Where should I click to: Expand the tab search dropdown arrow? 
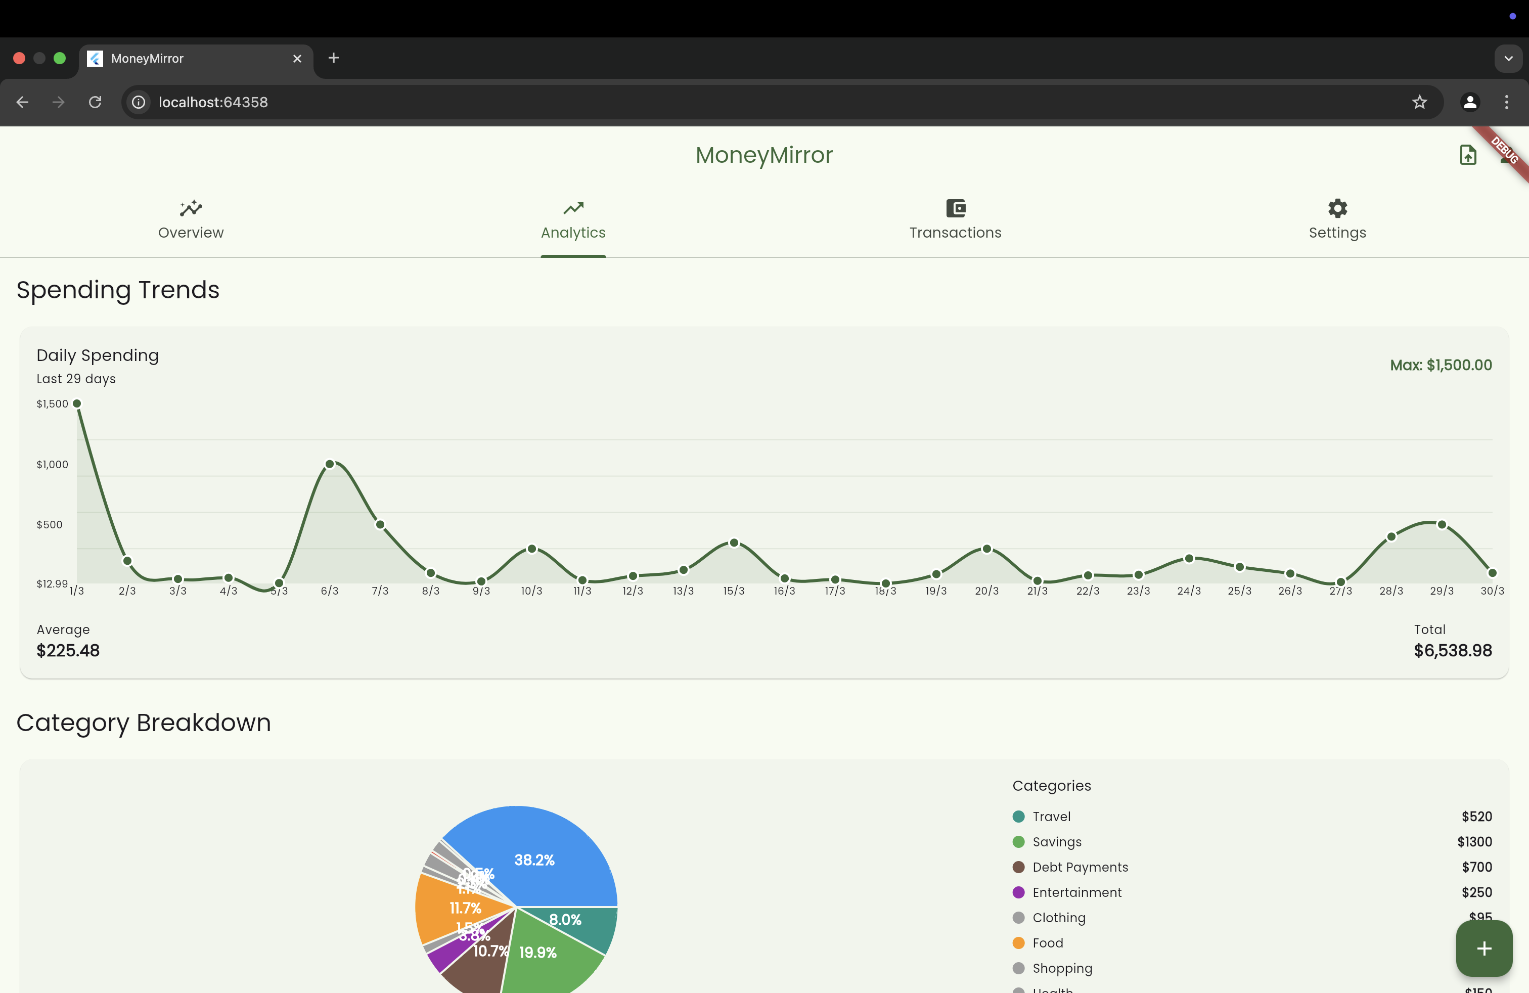click(1508, 59)
